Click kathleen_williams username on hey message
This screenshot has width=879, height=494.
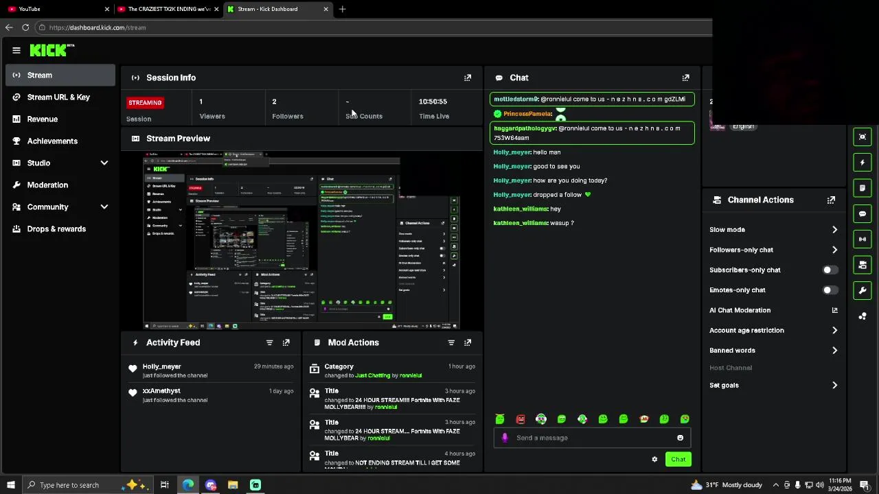[x=521, y=209]
